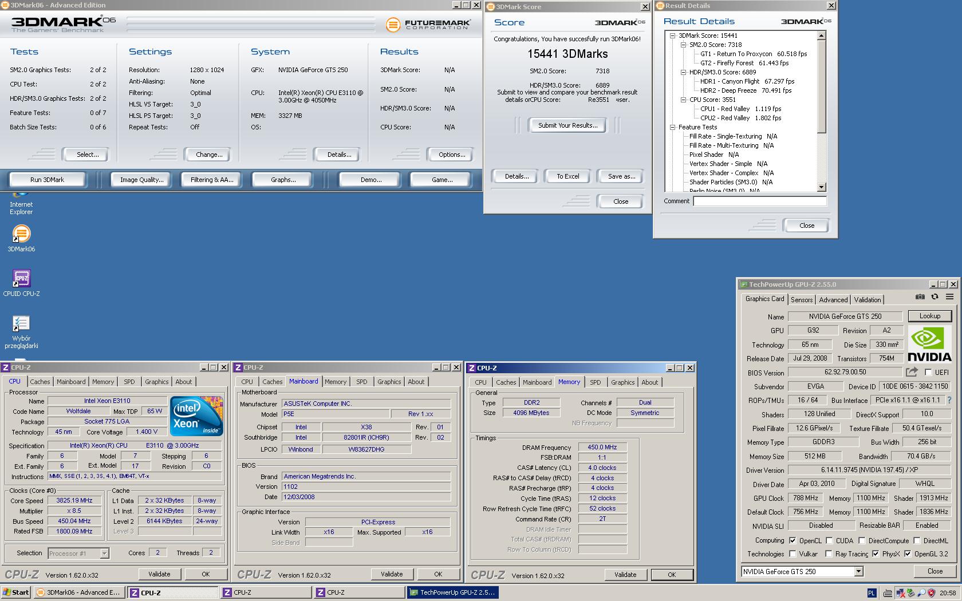Enable the CUDA checkbox in GPU-Z
Image resolution: width=962 pixels, height=601 pixels.
click(x=829, y=540)
